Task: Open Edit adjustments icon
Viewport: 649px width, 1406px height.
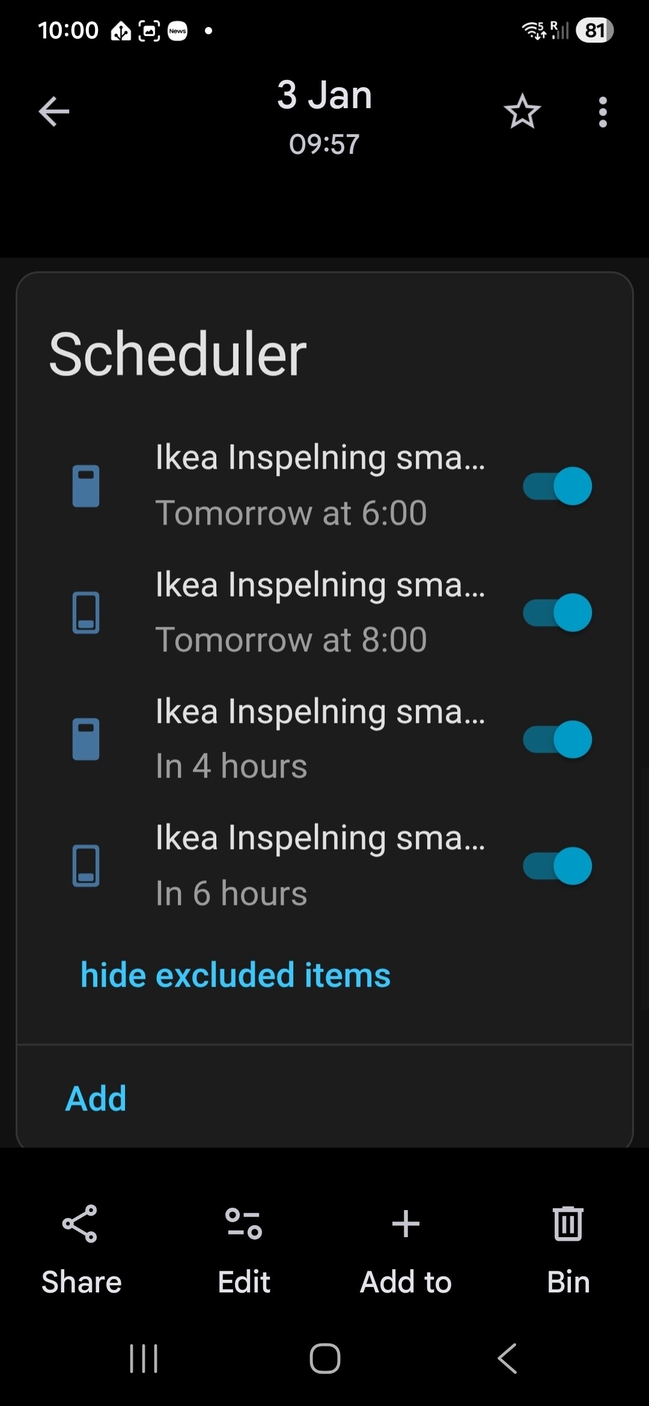Action: point(243,1223)
